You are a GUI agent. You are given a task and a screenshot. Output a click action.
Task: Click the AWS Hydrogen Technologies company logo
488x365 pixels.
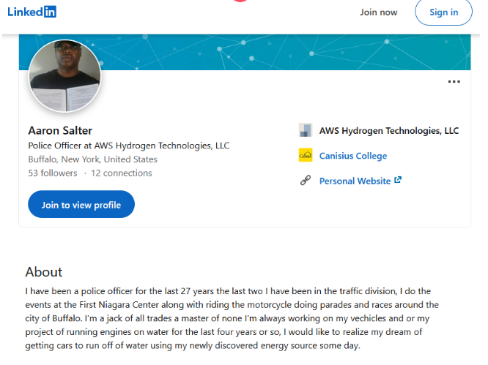306,131
